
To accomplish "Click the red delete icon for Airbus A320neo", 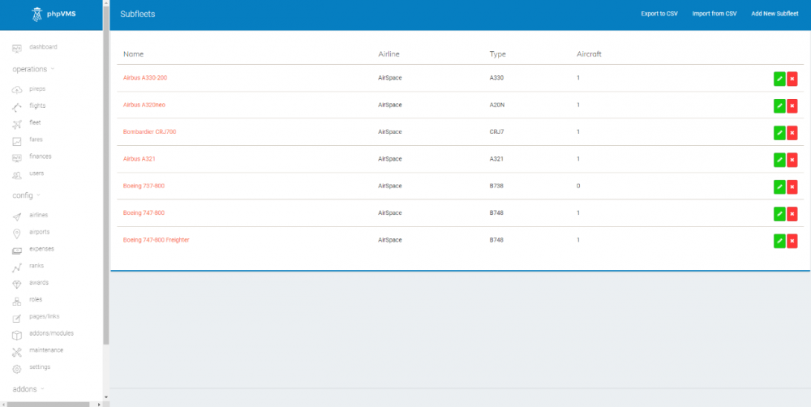I will pyautogui.click(x=792, y=105).
